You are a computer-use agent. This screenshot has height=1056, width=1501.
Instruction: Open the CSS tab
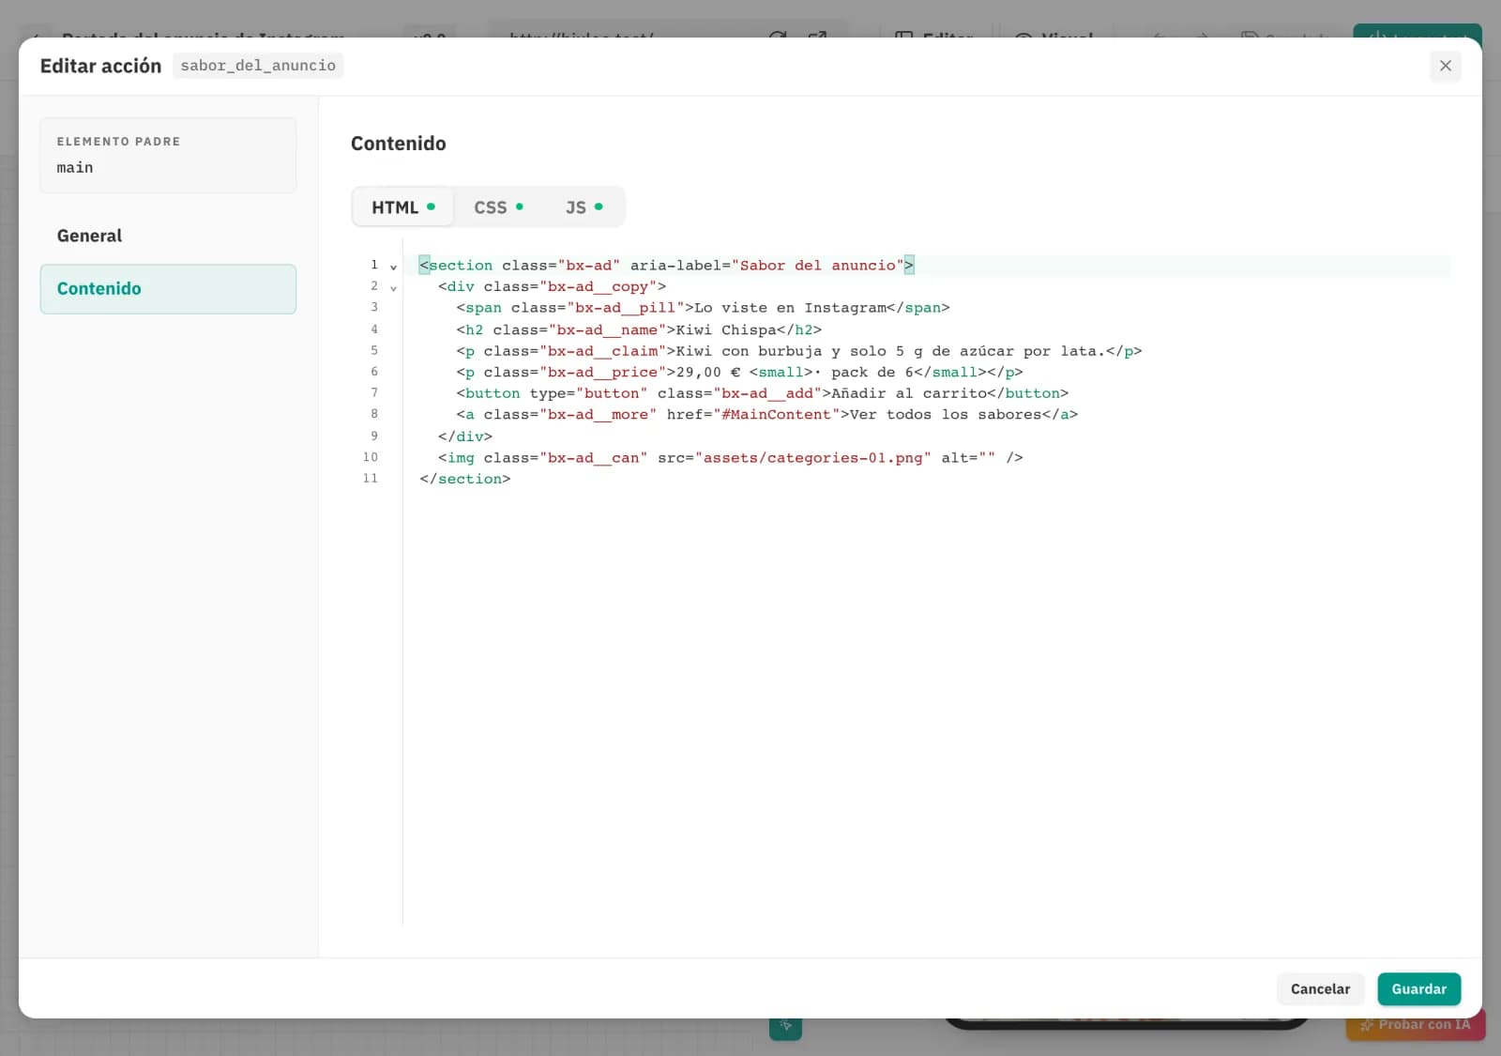coord(498,207)
